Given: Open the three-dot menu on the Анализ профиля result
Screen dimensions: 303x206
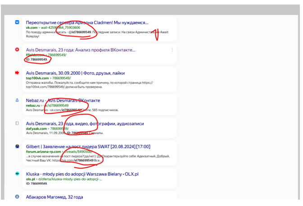Looking at the screenshot, I should pos(172,50).
